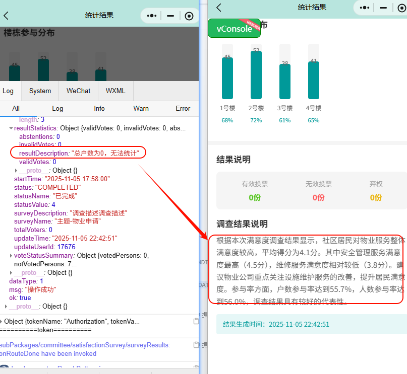Select the 2号楼 bar in the chart
The width and height of the screenshot is (407, 374).
click(x=256, y=74)
